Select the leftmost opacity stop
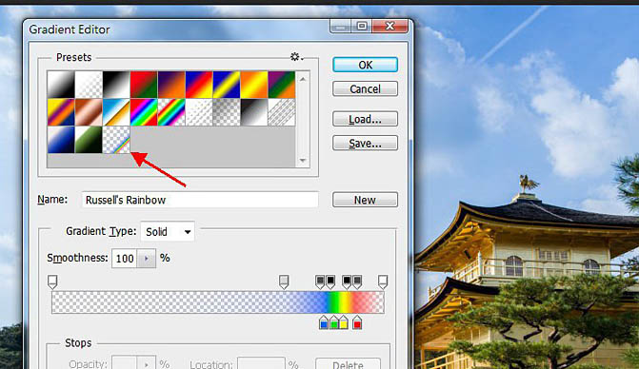This screenshot has width=639, height=369. 52,282
